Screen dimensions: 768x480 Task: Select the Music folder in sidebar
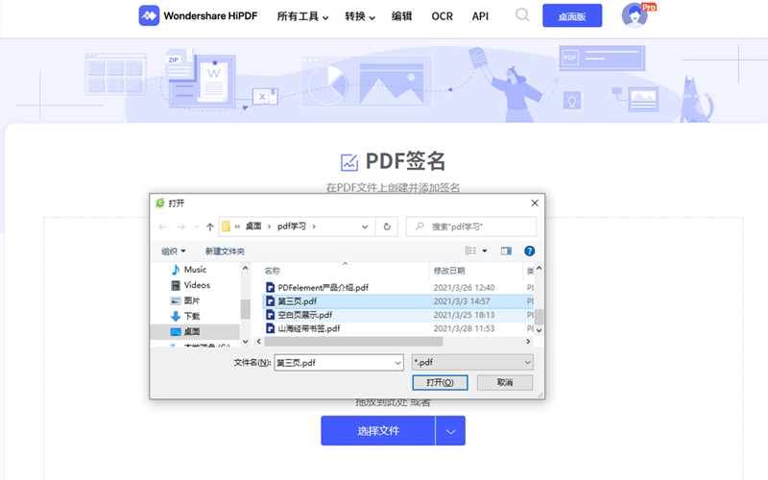[x=195, y=270]
